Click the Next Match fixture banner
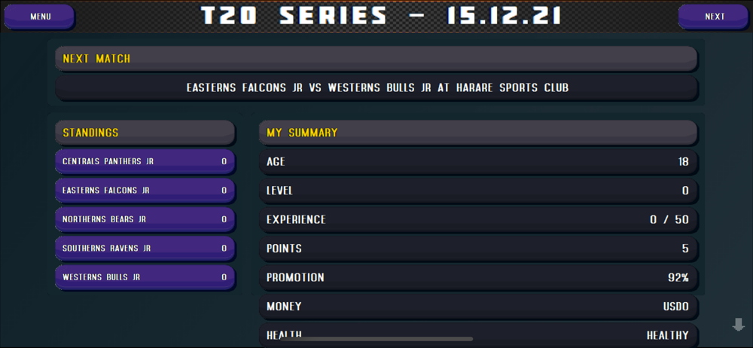The width and height of the screenshot is (753, 348). 377,88
